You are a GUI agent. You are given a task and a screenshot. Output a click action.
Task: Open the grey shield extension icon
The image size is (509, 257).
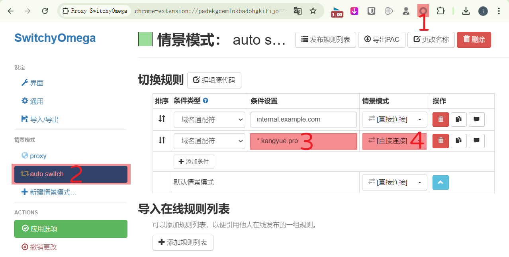pyautogui.click(x=371, y=11)
